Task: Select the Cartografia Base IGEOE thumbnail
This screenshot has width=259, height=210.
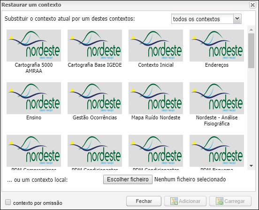Action: [95, 46]
